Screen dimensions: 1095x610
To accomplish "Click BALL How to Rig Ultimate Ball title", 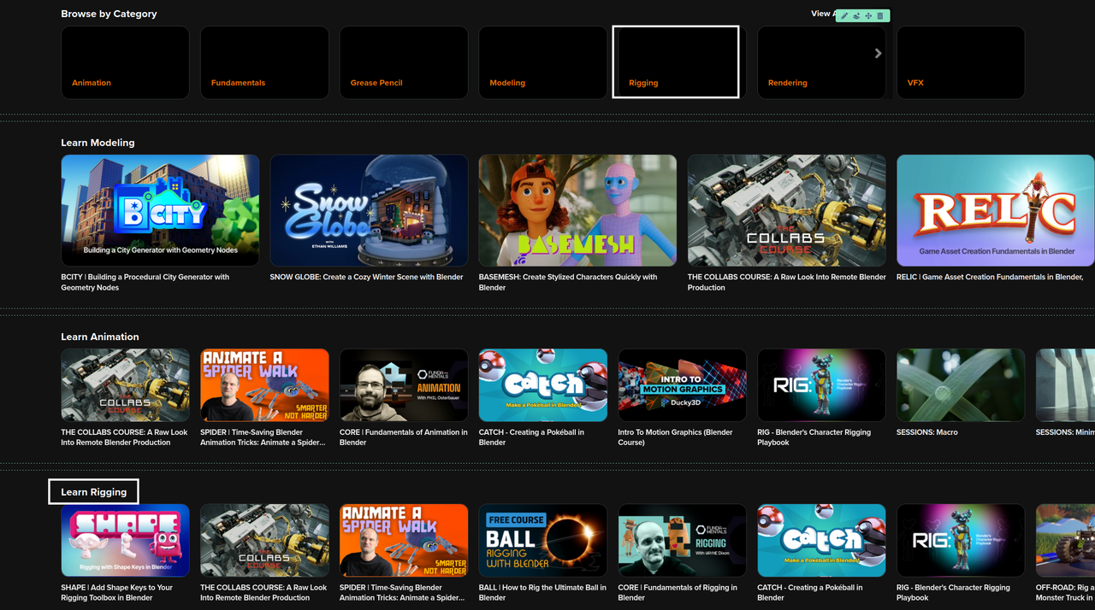I will [x=542, y=593].
